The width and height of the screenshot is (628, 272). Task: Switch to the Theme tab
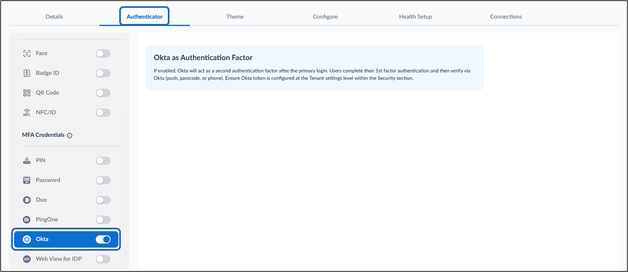(235, 16)
